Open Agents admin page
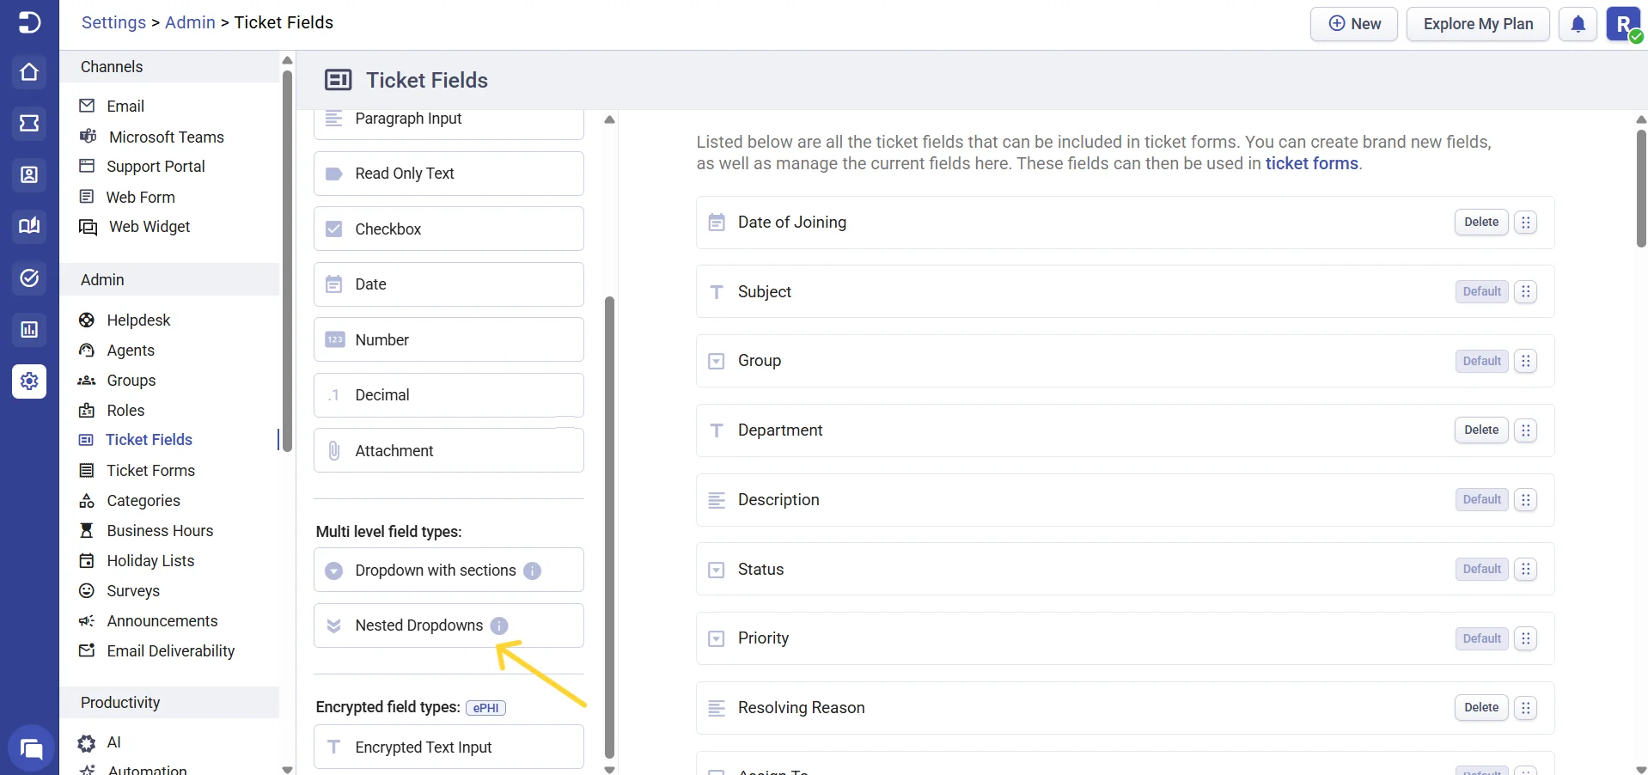This screenshot has height=775, width=1648. pos(131,351)
